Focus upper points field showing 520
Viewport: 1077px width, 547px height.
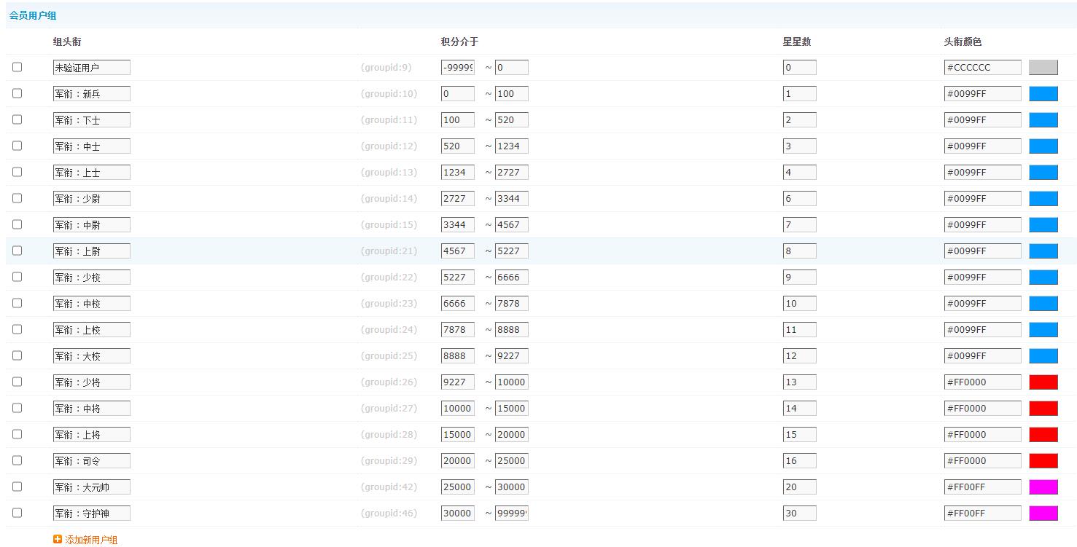pos(512,119)
